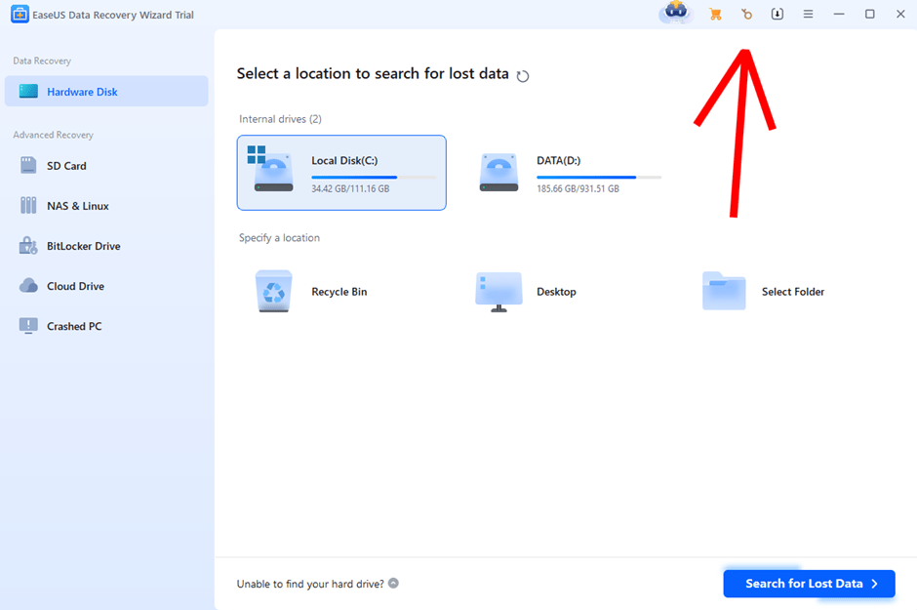The image size is (917, 610).
Task: Click the Advanced Recovery section label
Action: tap(54, 135)
